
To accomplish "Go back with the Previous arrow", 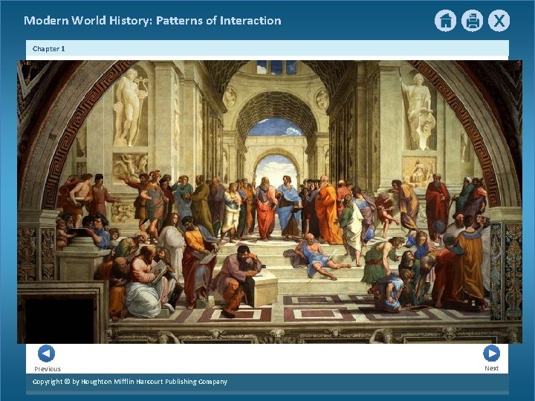I will coord(46,353).
